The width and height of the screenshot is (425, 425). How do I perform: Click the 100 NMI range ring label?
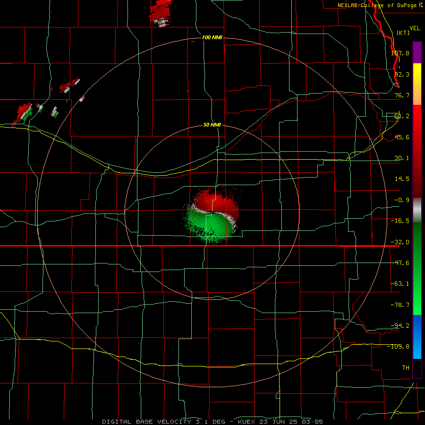click(212, 37)
